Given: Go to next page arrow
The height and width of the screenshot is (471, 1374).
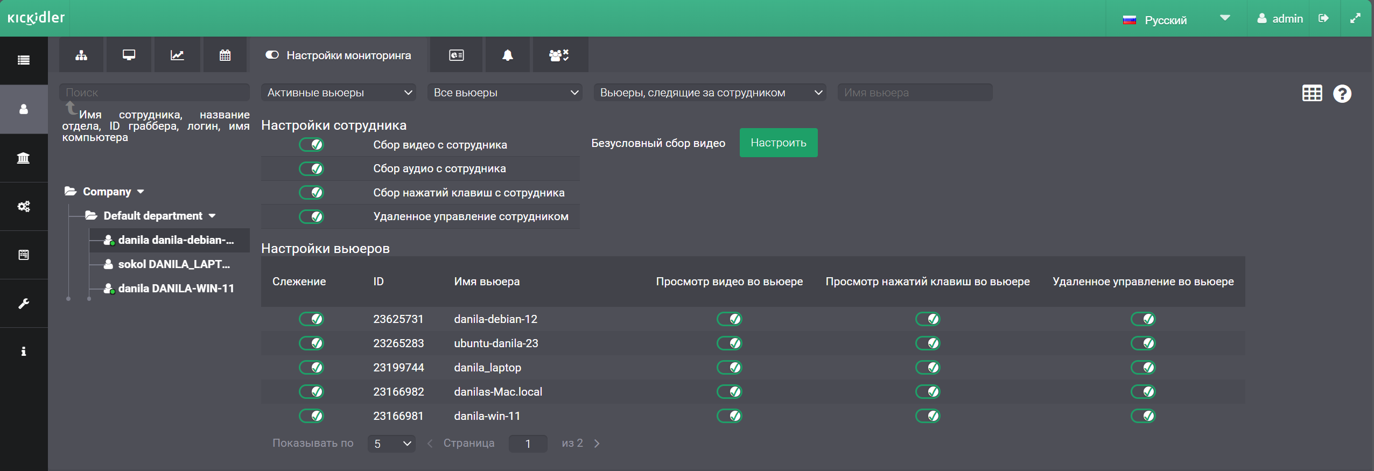Looking at the screenshot, I should [x=597, y=444].
